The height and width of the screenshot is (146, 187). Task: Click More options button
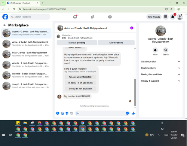tap(116, 43)
